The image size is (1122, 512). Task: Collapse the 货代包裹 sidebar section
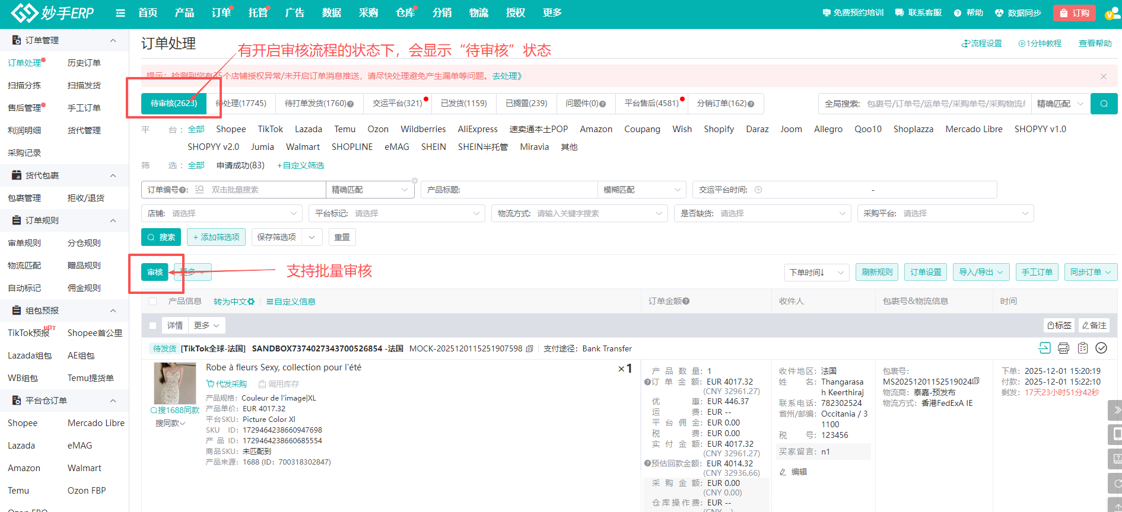[x=113, y=175]
